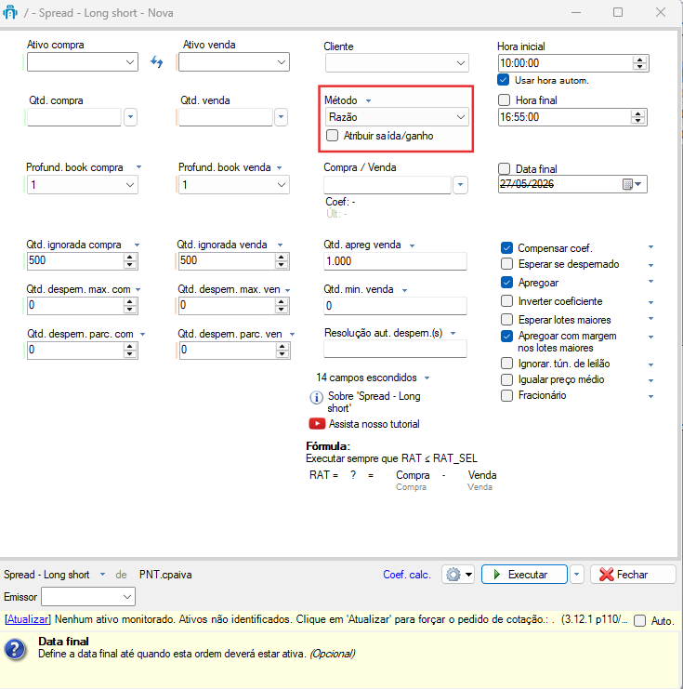
Task: Enable the Hora final checkbox
Action: click(x=505, y=100)
